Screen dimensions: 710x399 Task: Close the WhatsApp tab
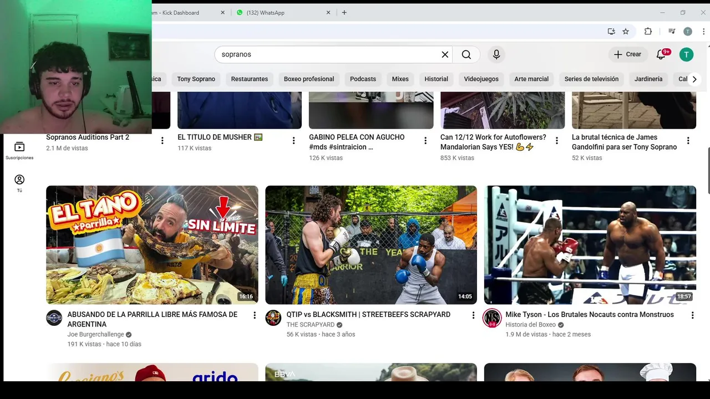tap(328, 12)
